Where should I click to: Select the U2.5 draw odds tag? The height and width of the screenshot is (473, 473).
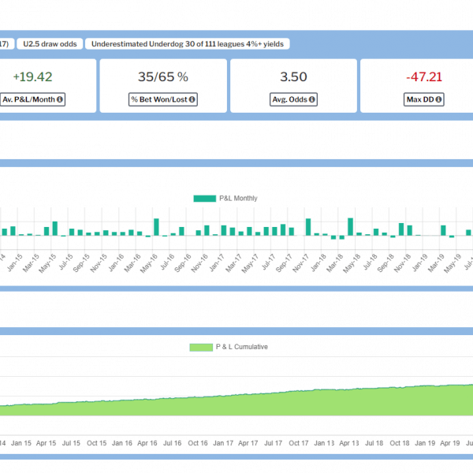[50, 43]
